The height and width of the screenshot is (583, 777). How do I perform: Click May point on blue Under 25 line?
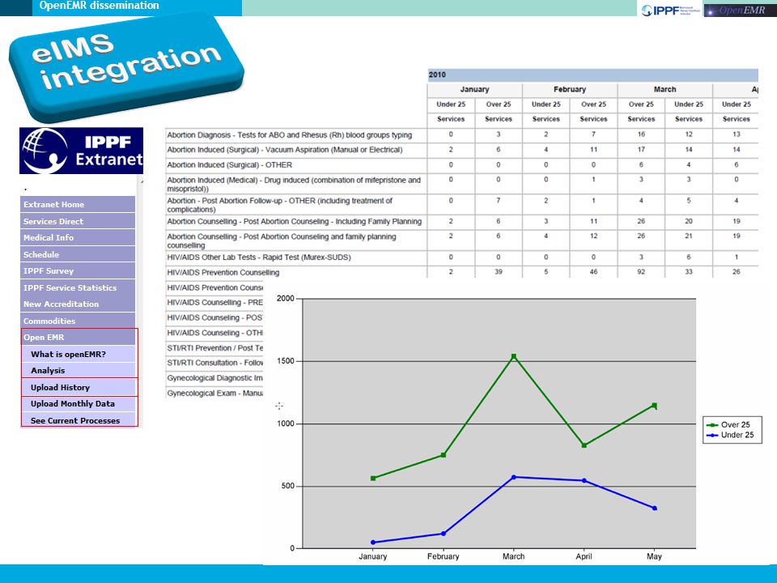coord(655,509)
